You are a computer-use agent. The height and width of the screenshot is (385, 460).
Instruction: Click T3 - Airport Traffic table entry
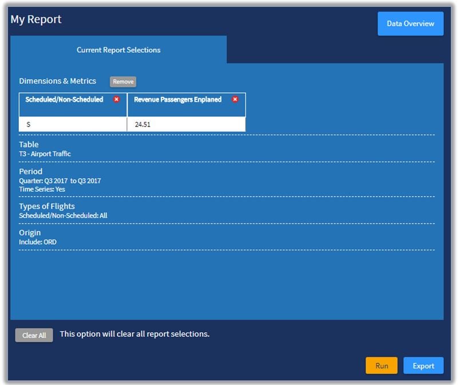click(45, 154)
